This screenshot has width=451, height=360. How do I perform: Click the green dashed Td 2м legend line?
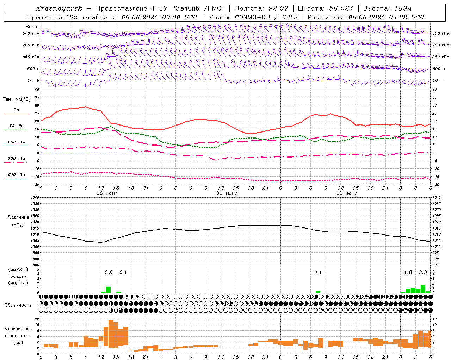point(16,130)
